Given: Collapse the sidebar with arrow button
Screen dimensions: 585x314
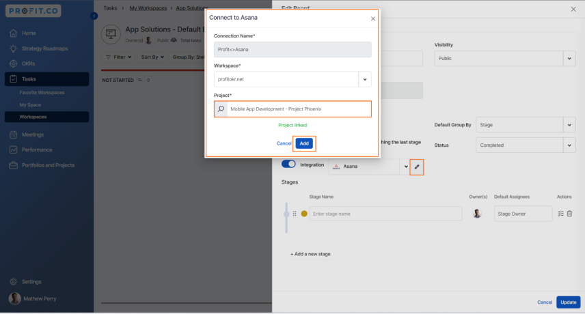Looking at the screenshot, I should click(x=94, y=16).
